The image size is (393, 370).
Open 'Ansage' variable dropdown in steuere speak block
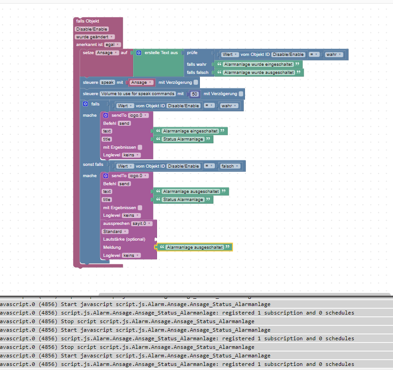[141, 82]
